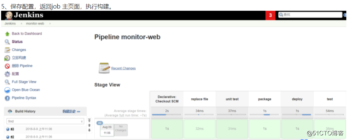
Task: Choose 删除 Pipeline in the side menu
Action: tap(22, 66)
